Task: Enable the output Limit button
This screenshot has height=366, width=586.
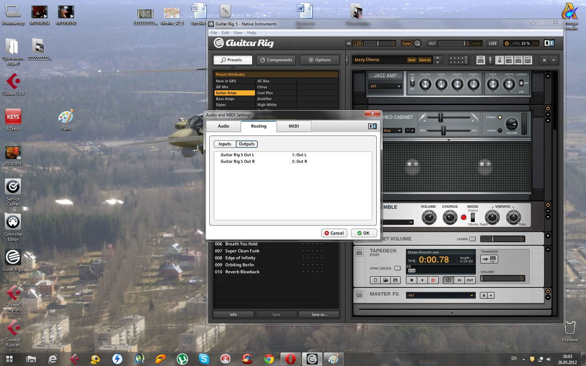Action: pos(476,43)
